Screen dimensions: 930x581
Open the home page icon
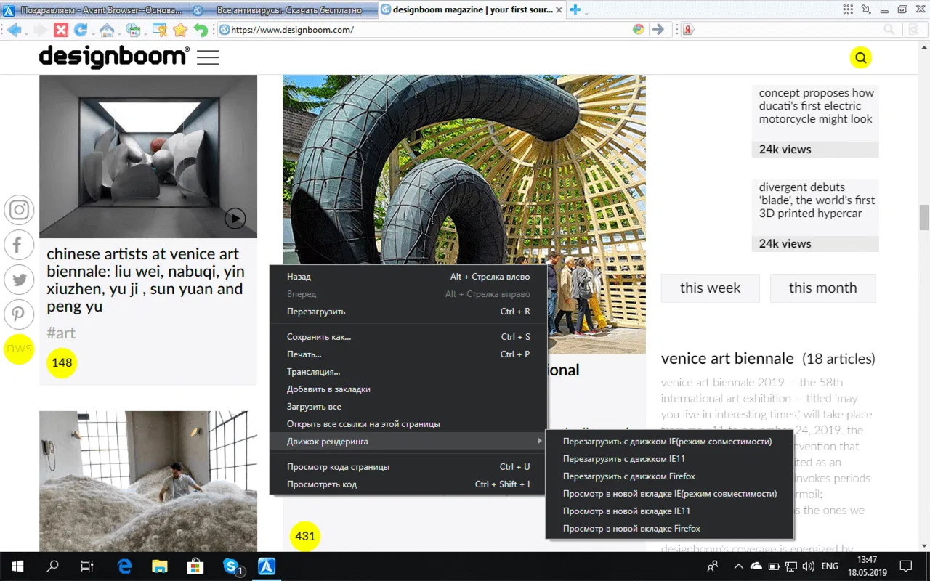click(x=107, y=30)
